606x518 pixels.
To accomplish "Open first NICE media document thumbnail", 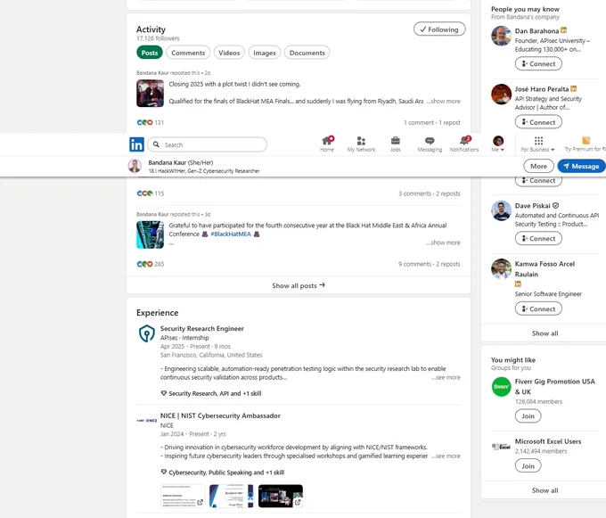I will pyautogui.click(x=183, y=496).
